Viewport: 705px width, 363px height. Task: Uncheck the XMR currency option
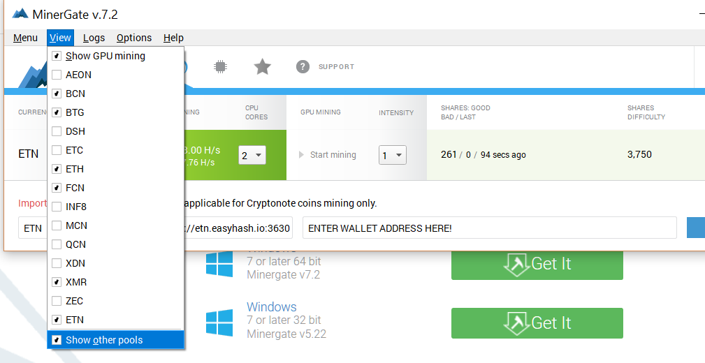[57, 283]
